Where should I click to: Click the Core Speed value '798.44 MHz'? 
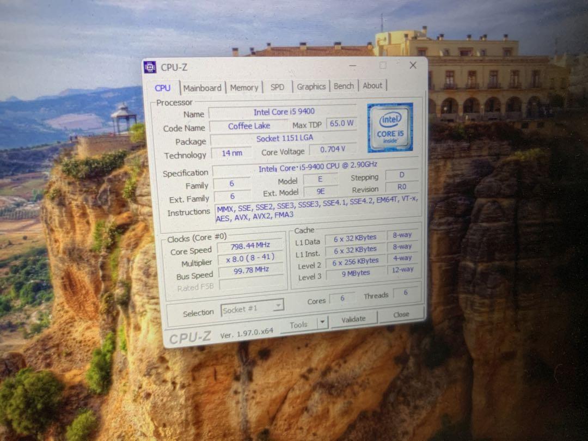pyautogui.click(x=250, y=246)
